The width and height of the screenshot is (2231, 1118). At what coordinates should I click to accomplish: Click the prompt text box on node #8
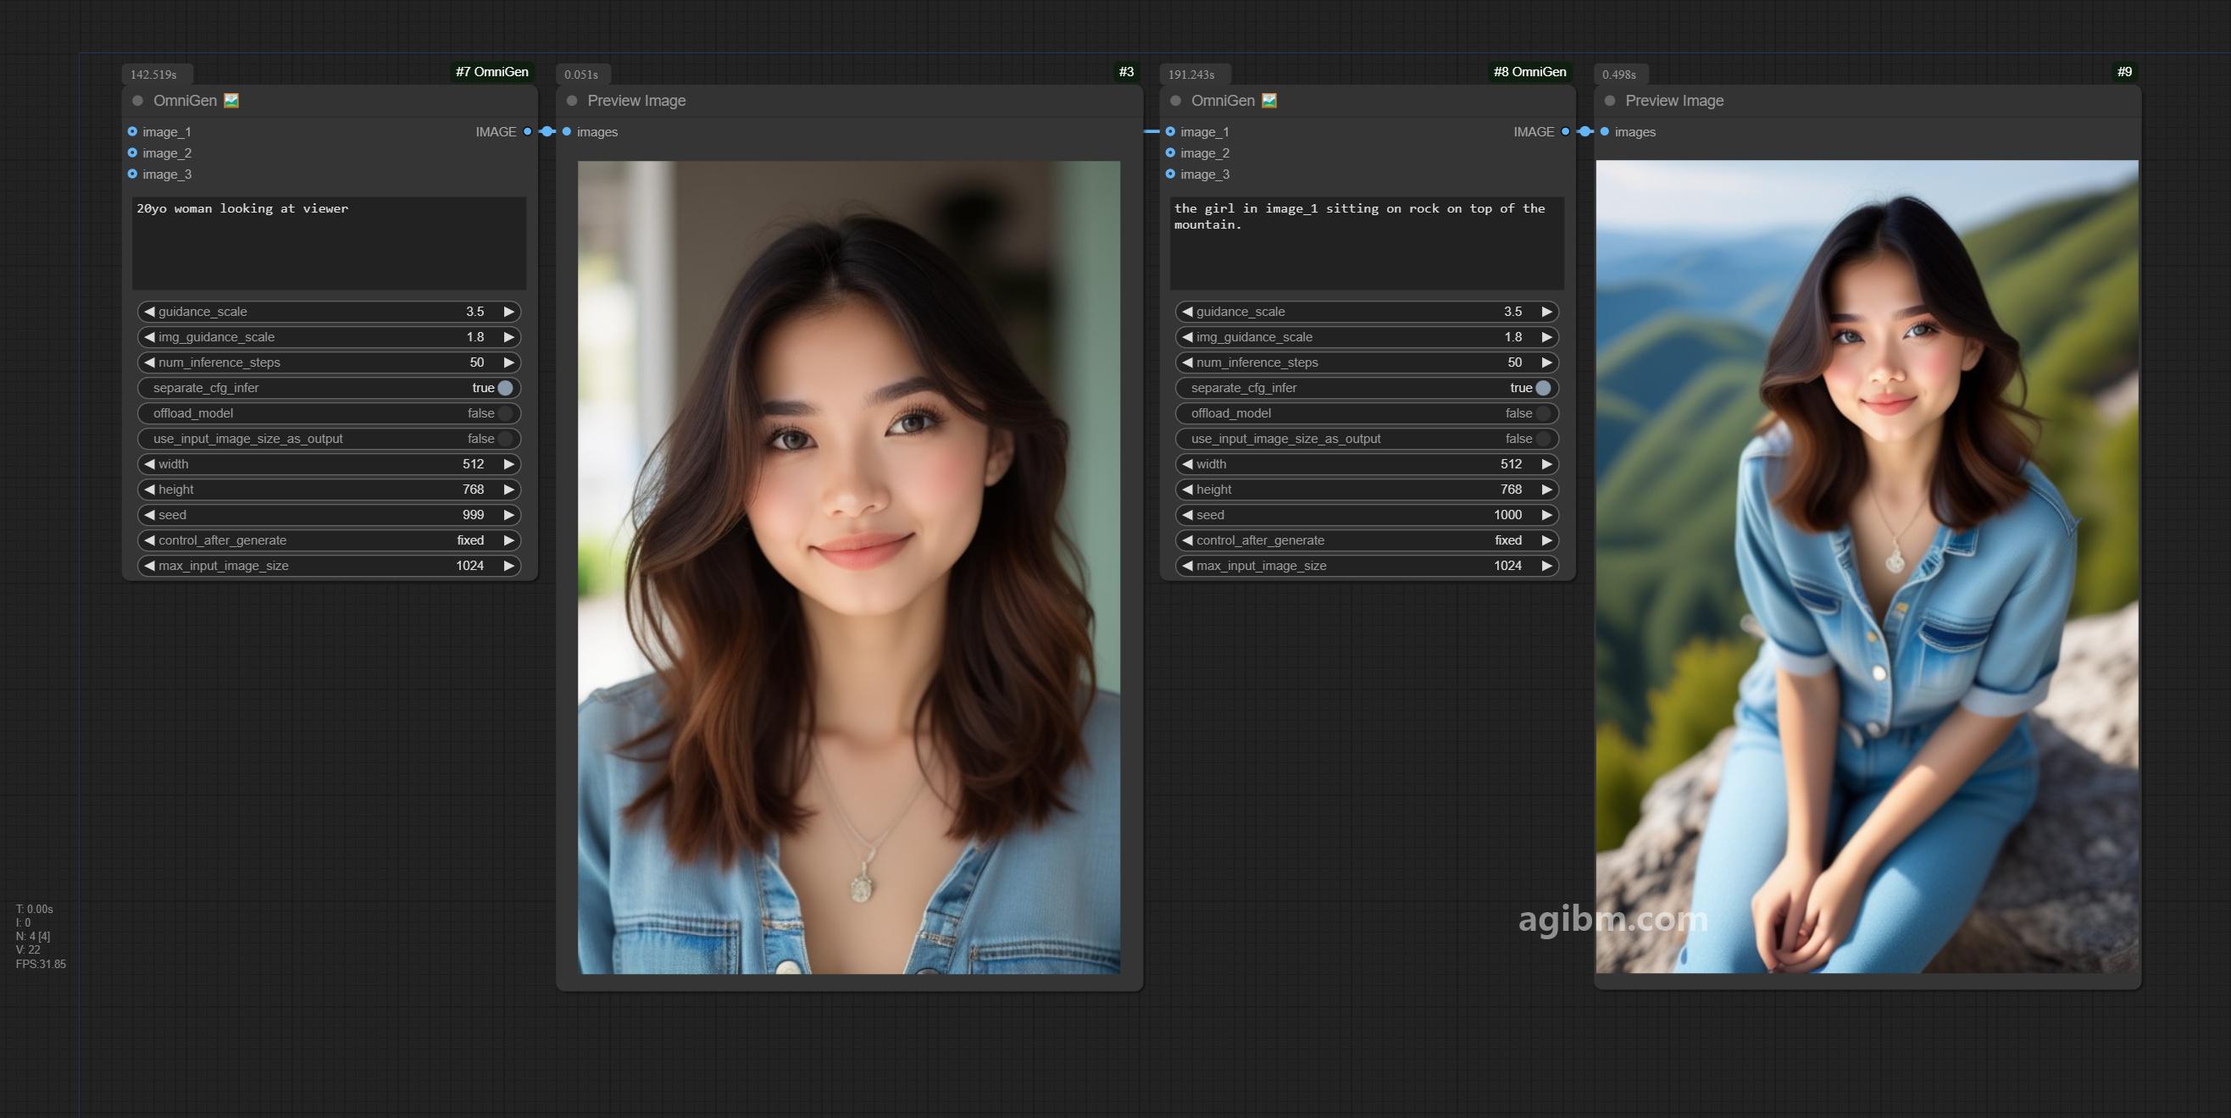pyautogui.click(x=1367, y=242)
